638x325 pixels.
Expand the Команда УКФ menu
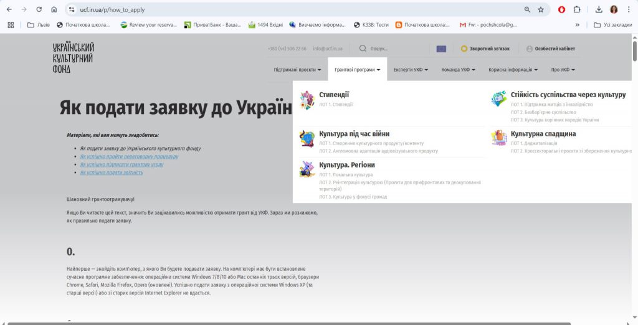(458, 70)
